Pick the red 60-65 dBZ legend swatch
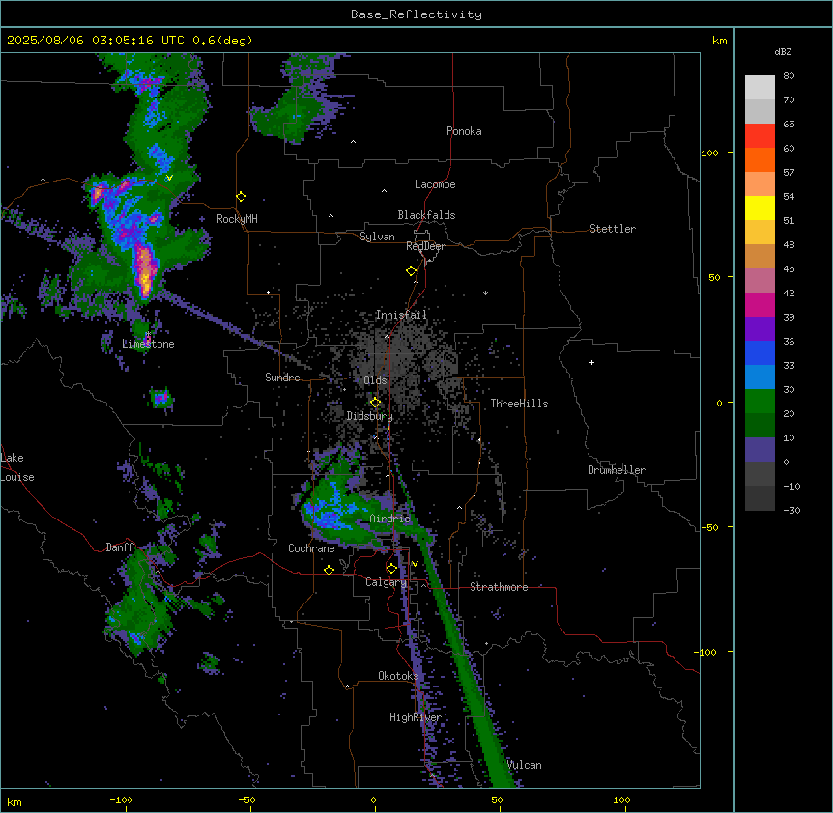The width and height of the screenshot is (833, 813). (760, 136)
